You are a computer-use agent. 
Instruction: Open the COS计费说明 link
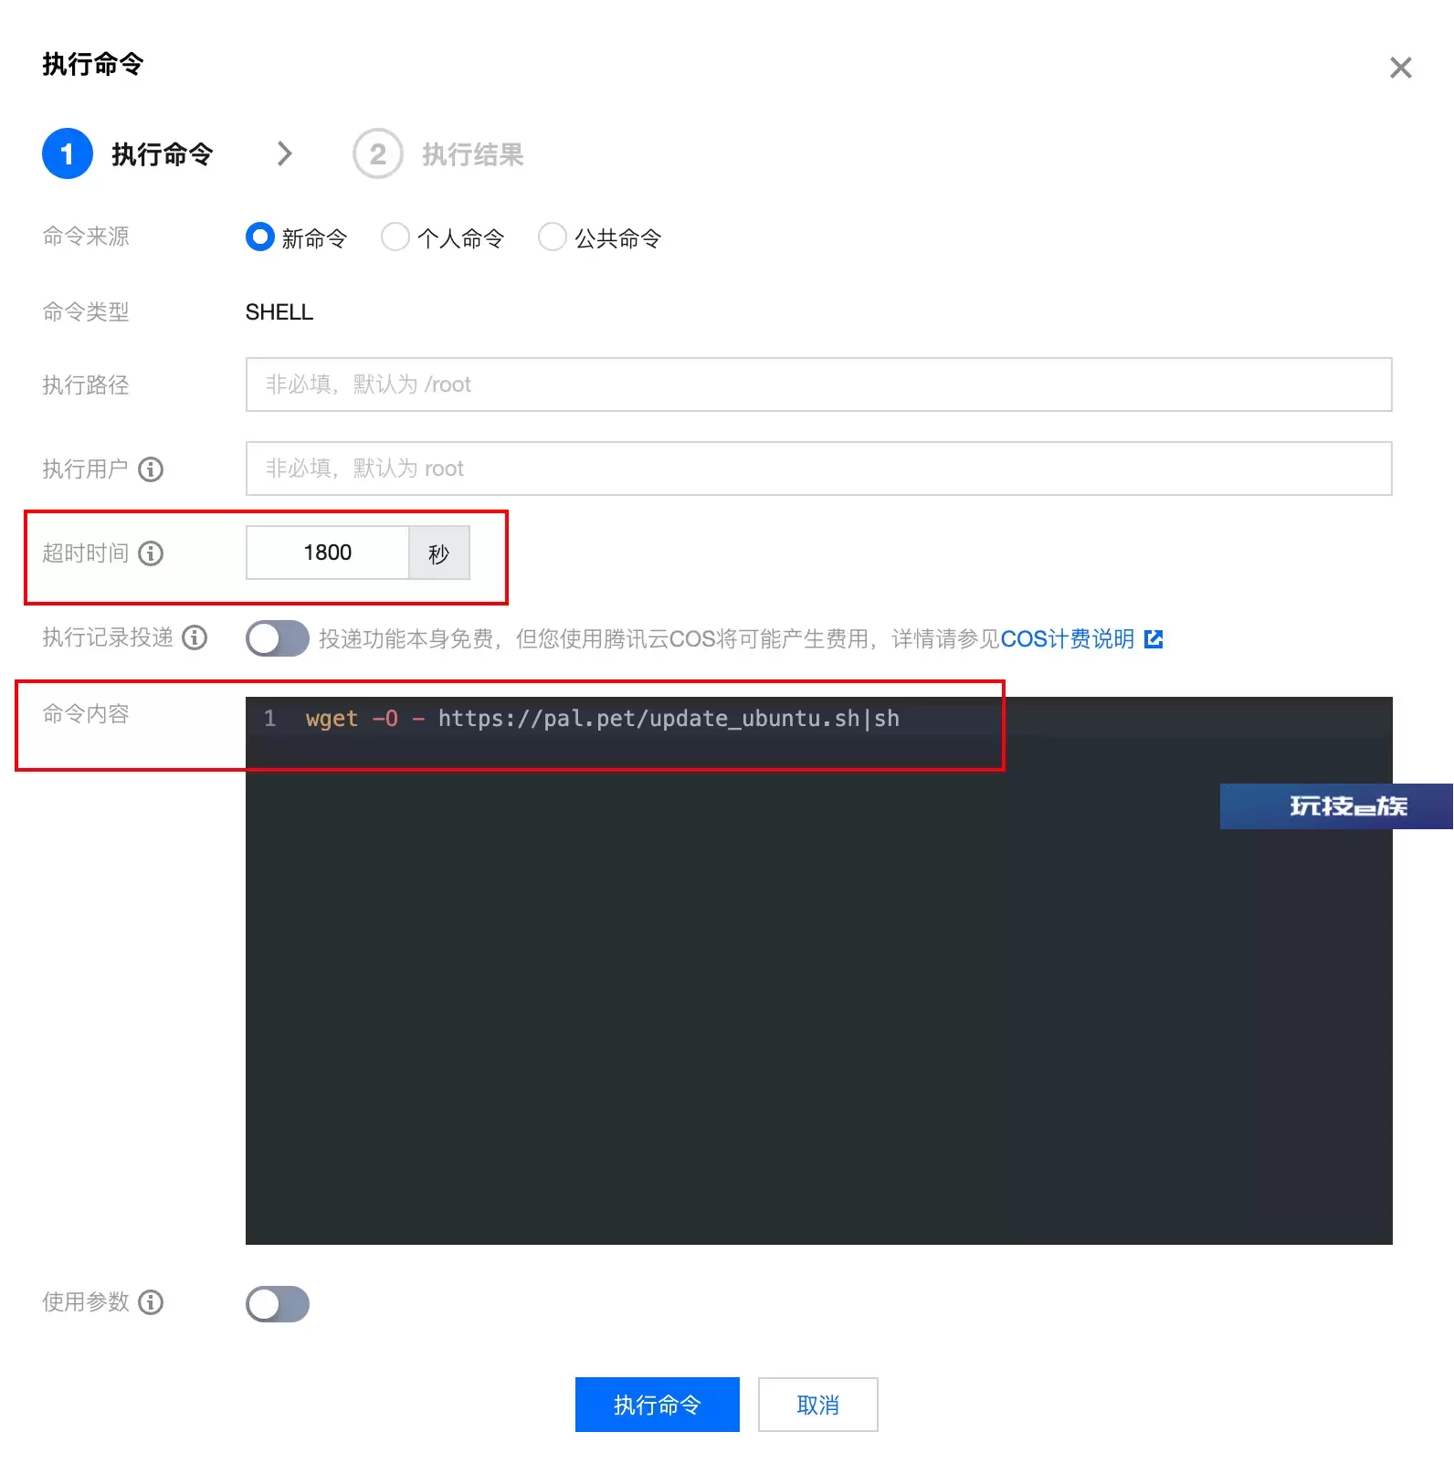tap(1068, 639)
